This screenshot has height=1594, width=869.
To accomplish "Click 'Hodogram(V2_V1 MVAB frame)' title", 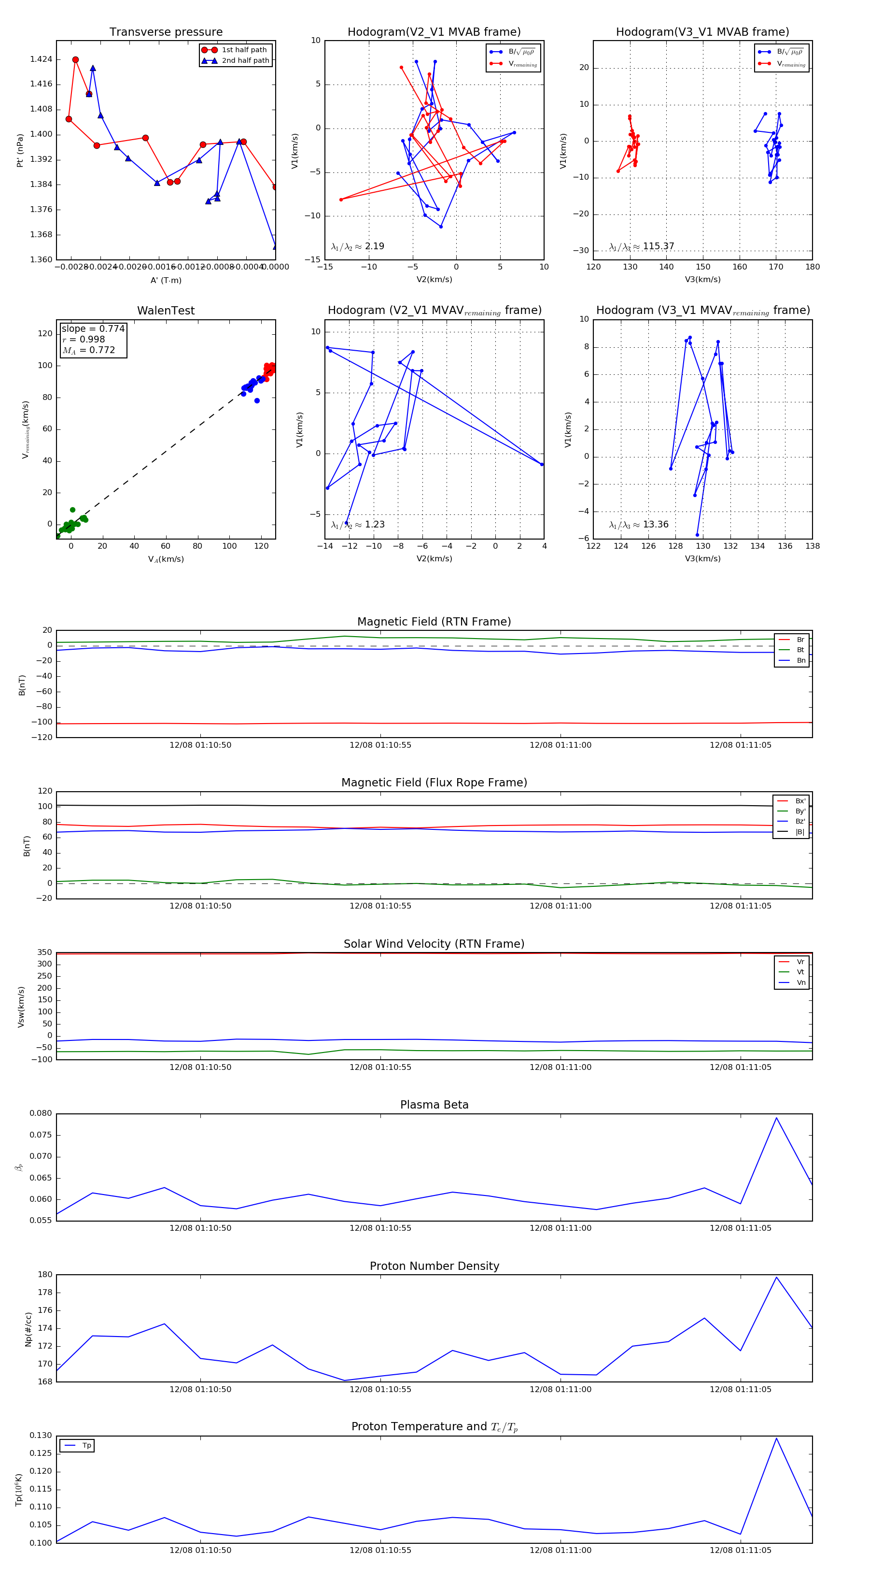I will click(x=434, y=32).
